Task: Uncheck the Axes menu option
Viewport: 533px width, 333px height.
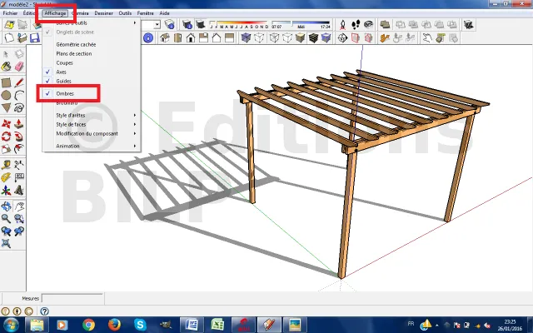Action: [61, 72]
